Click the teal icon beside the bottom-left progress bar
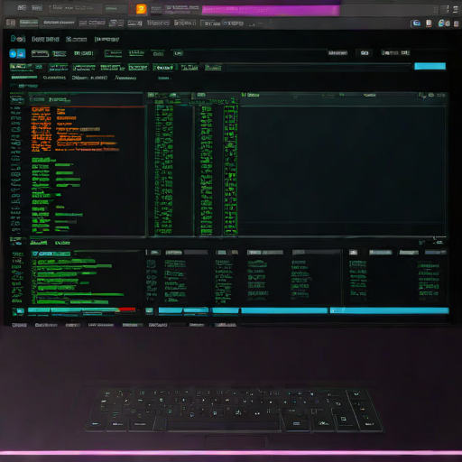The height and width of the screenshot is (462, 462). [x=18, y=311]
